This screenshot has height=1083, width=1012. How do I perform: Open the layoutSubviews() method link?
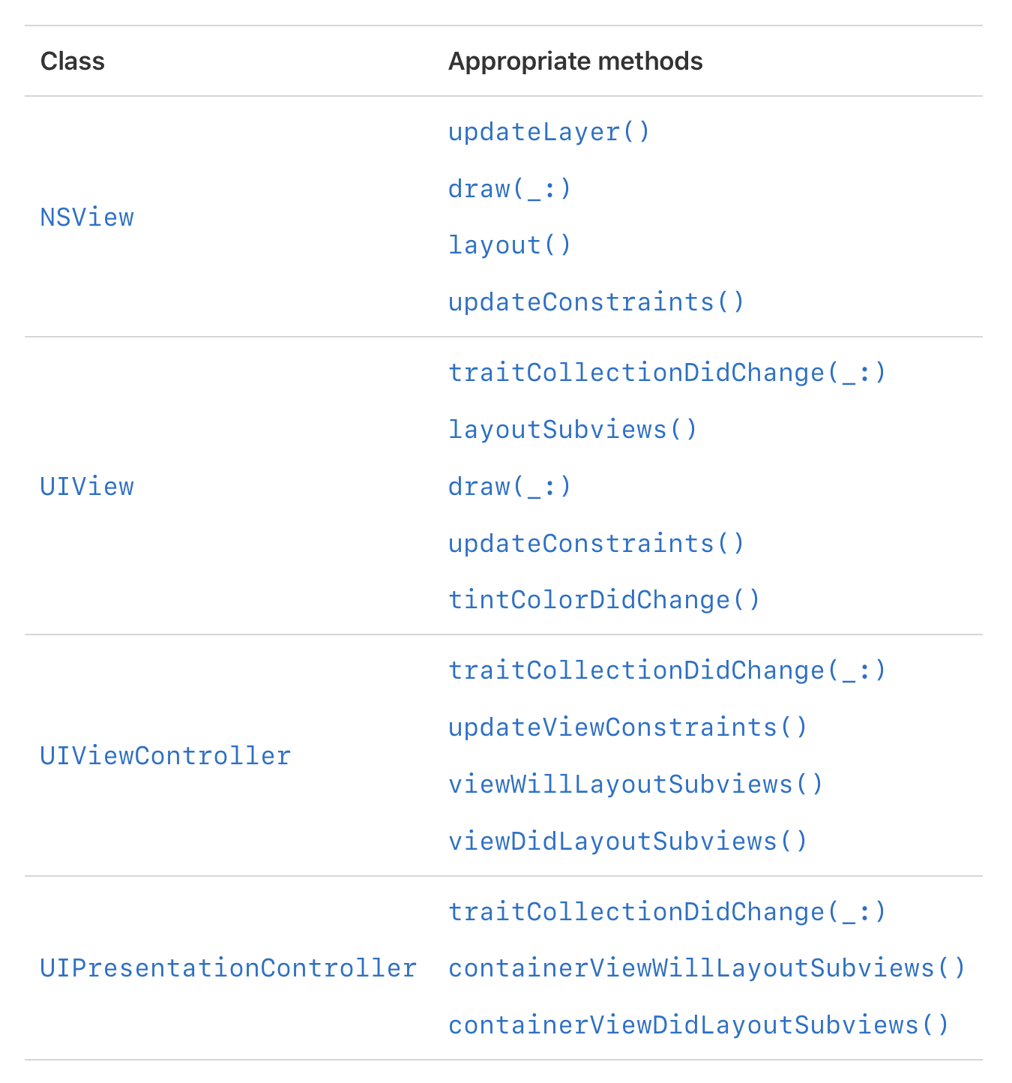point(573,430)
